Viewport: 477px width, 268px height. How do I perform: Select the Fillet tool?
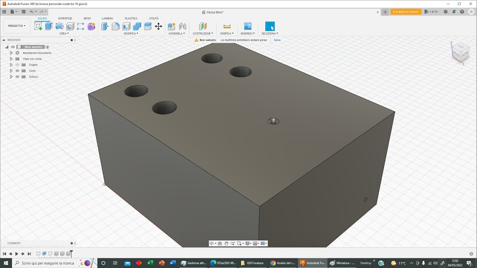(116, 26)
